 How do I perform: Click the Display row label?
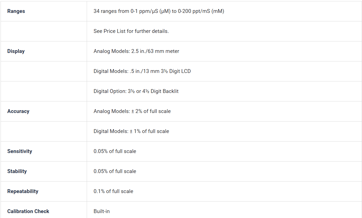pos(16,51)
